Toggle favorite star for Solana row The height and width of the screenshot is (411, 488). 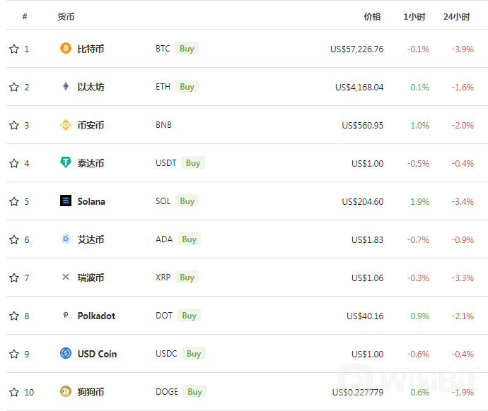click(x=14, y=201)
